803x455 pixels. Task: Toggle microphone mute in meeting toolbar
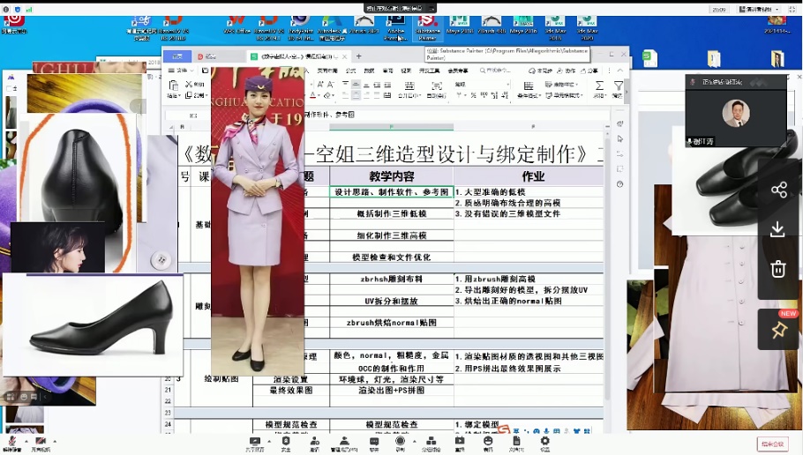point(12,441)
